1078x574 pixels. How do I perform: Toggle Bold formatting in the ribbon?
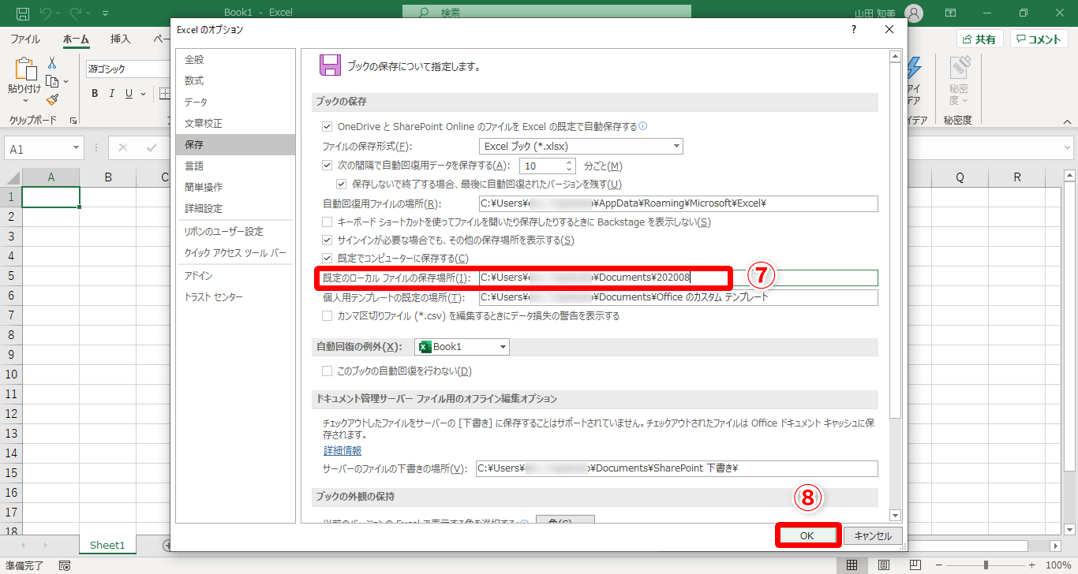[95, 94]
